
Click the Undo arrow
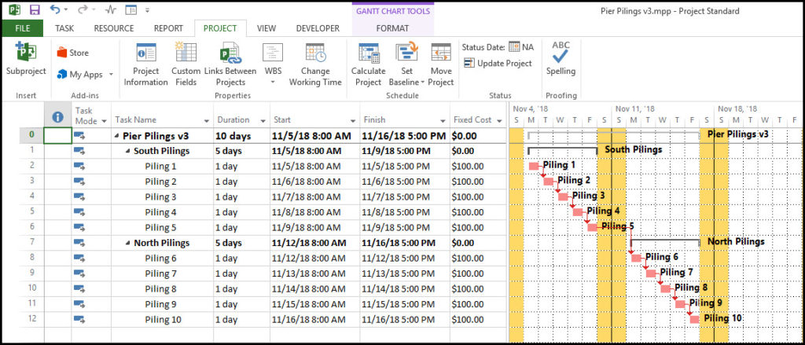click(55, 9)
